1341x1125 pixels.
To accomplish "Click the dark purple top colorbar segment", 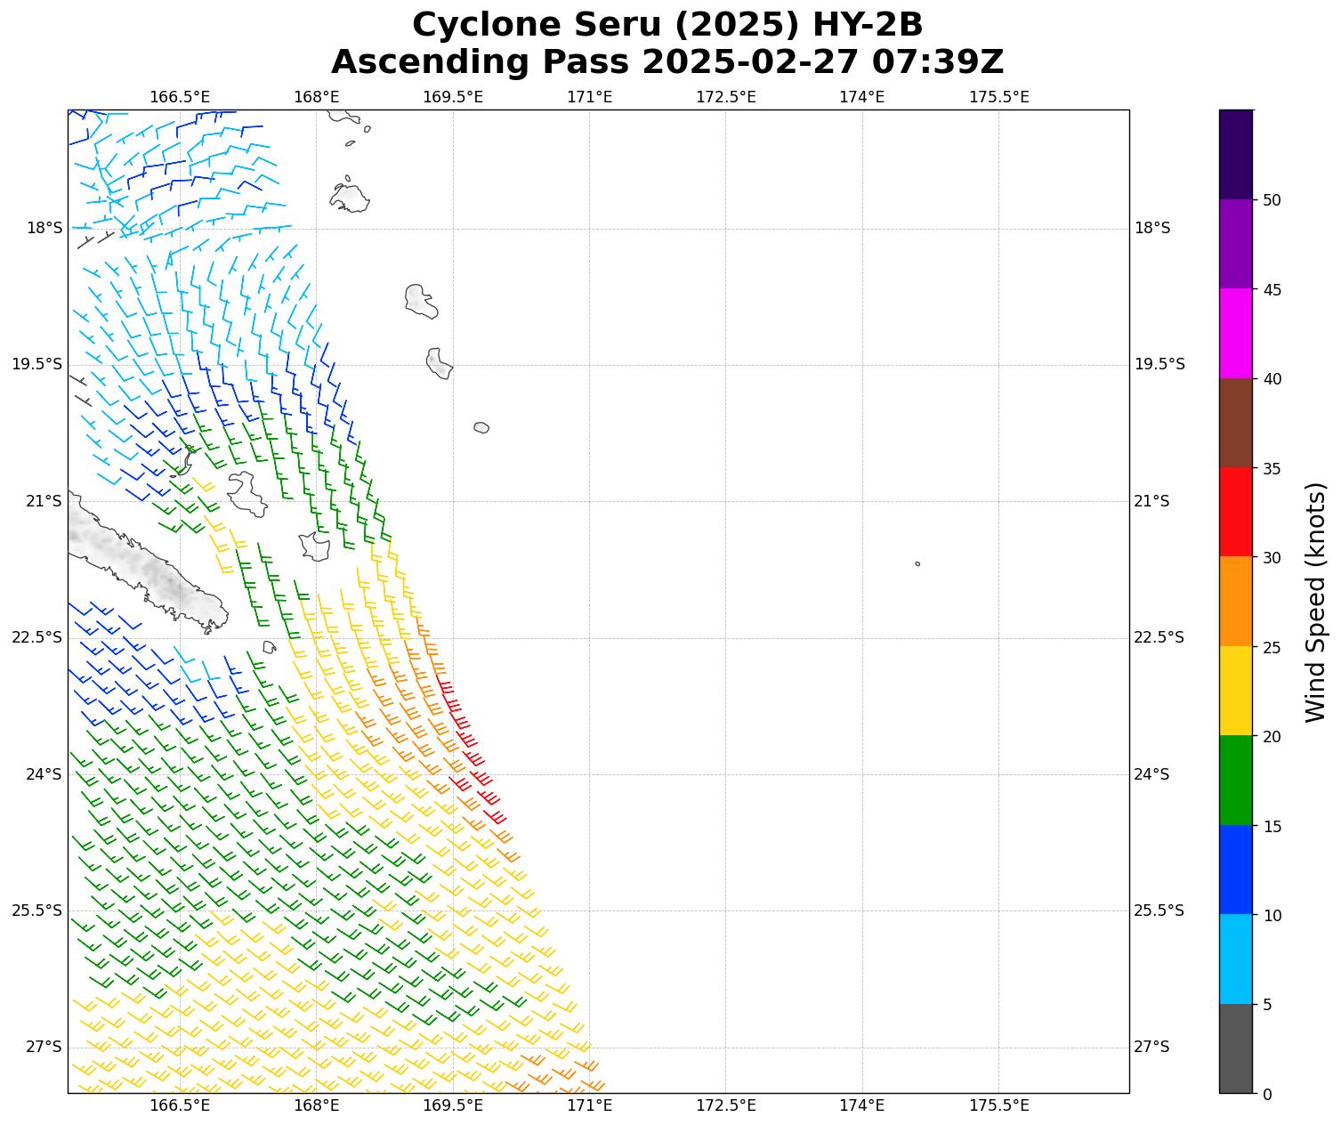I will pos(1235,154).
